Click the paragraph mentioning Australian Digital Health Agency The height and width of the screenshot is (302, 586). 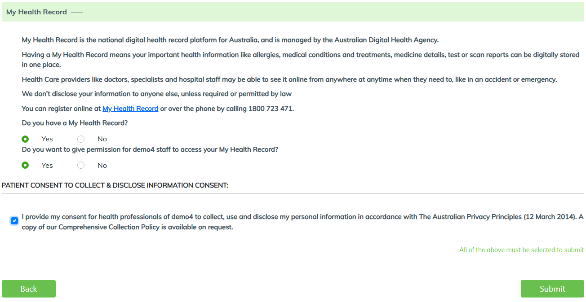(x=230, y=40)
